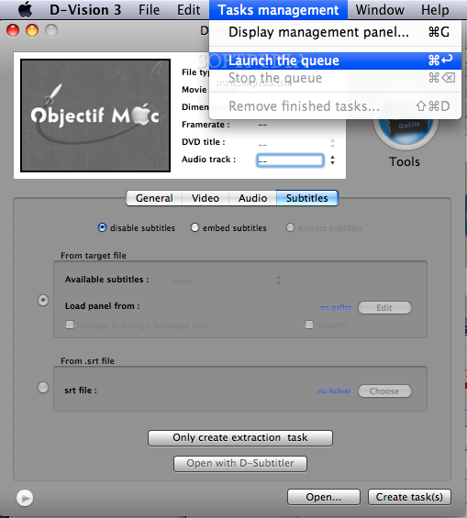Image resolution: width=467 pixels, height=518 pixels.
Task: Close the Tasks management menu
Action: click(278, 10)
